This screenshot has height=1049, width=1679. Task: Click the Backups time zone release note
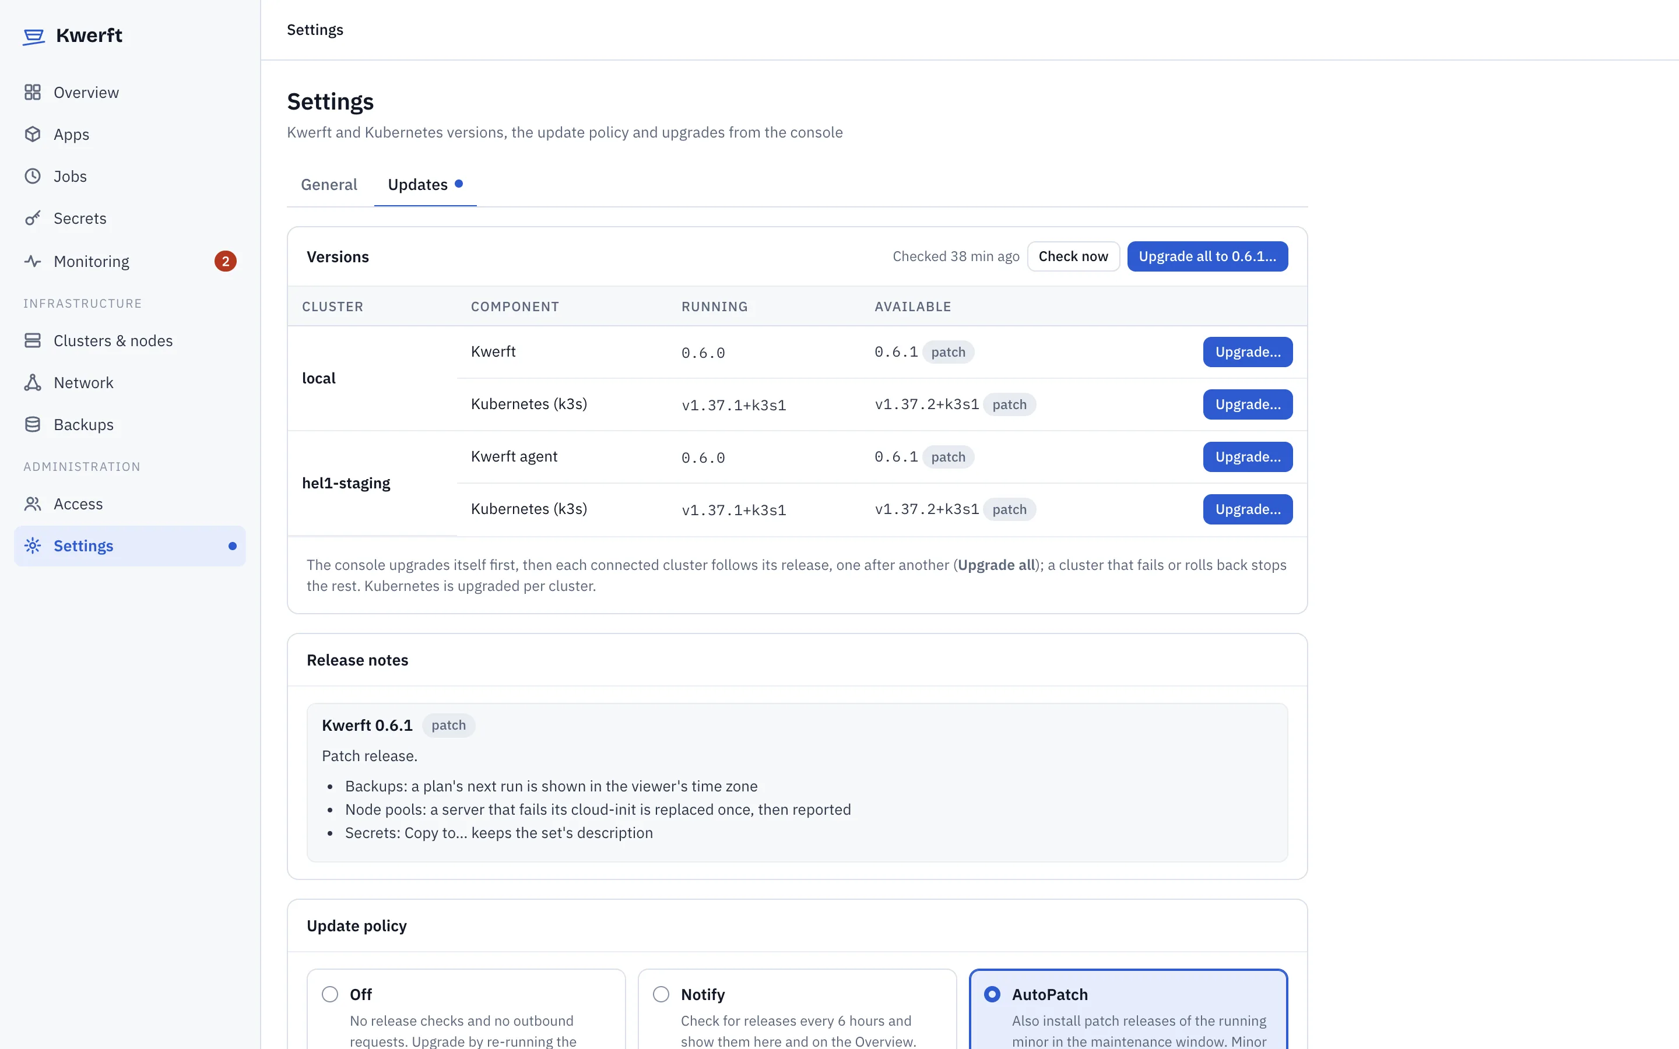552,786
